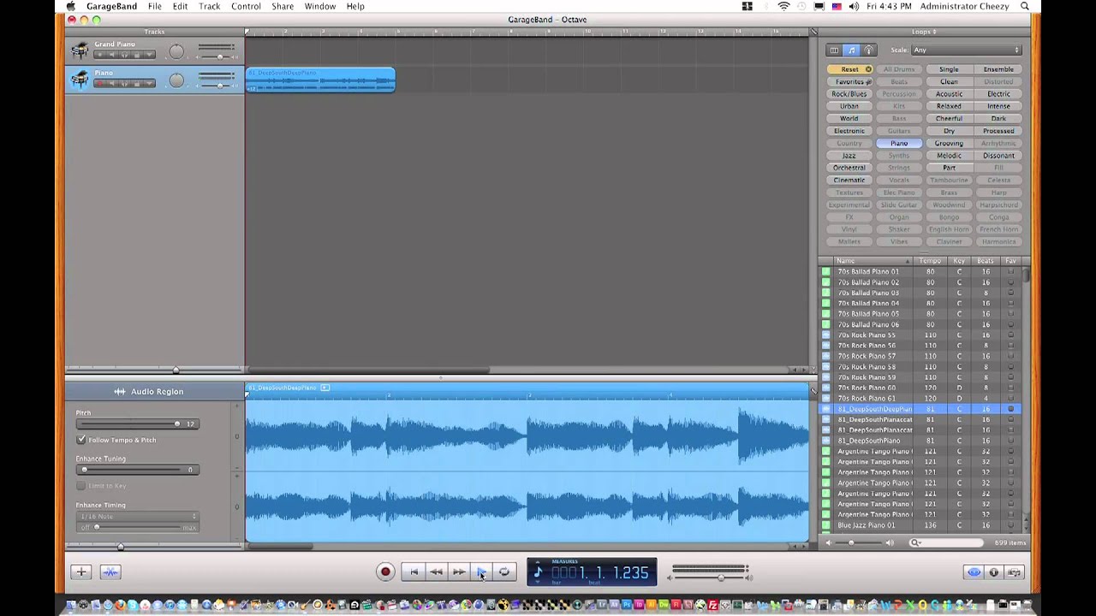1096x616 pixels.
Task: Open the Control menu
Action: (246, 7)
